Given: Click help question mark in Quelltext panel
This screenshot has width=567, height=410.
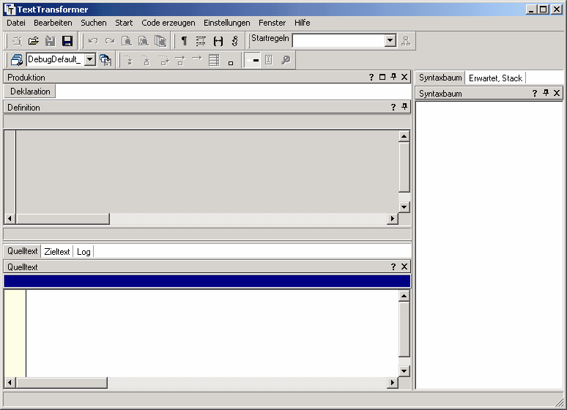Looking at the screenshot, I should [393, 266].
